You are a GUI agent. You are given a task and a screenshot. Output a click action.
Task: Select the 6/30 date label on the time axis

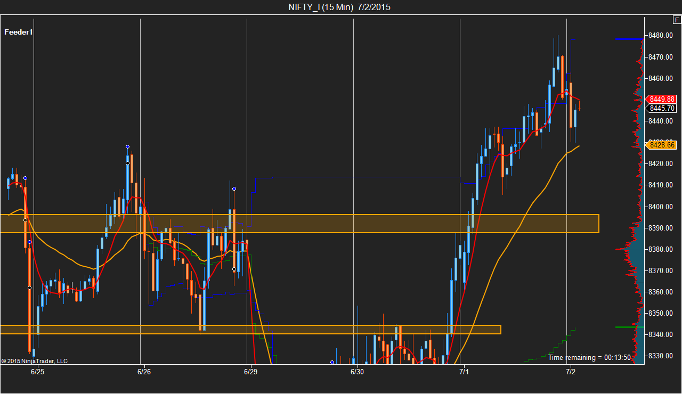pos(357,371)
